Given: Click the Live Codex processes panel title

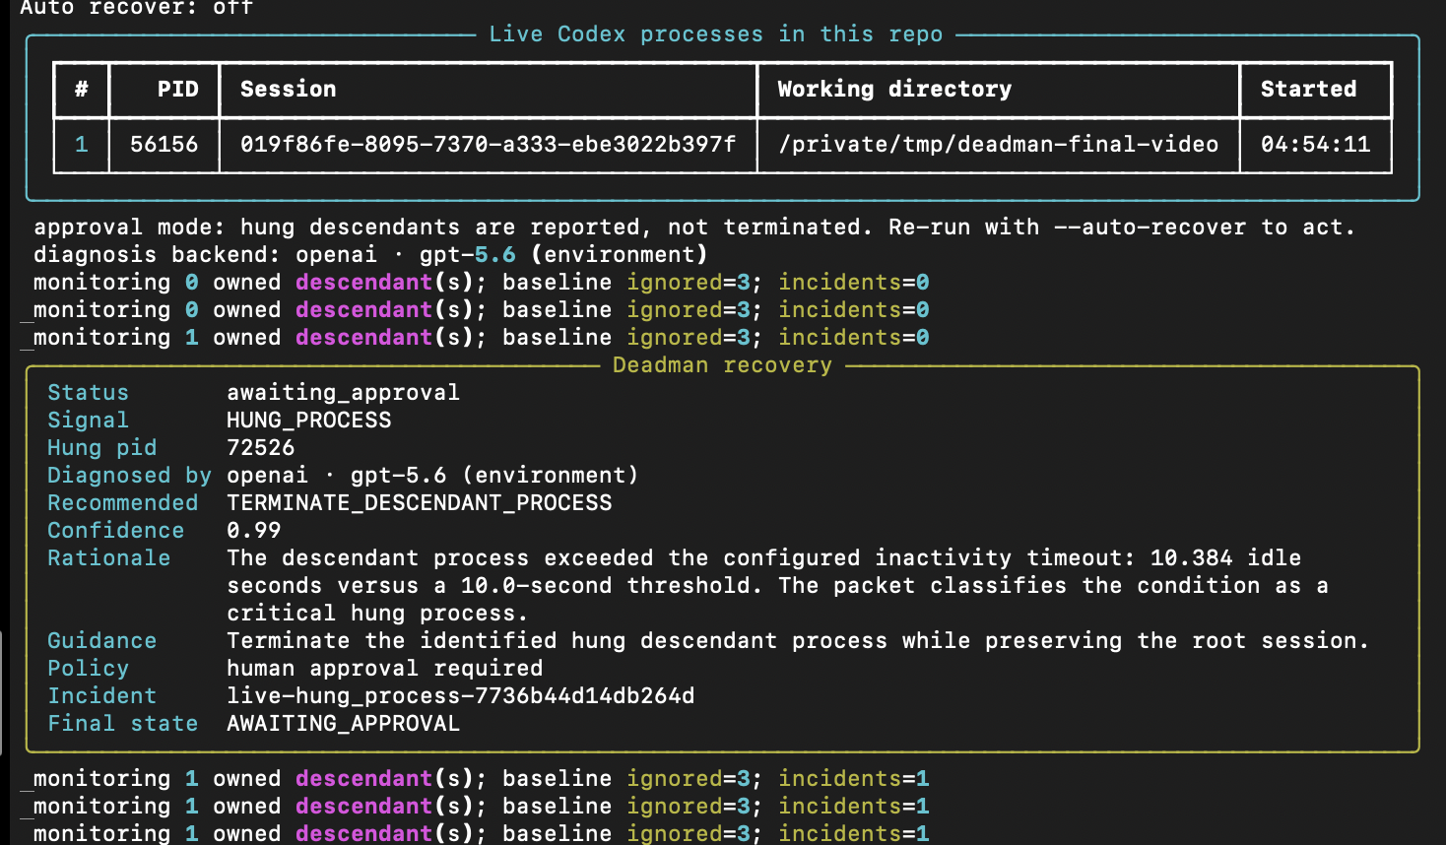Looking at the screenshot, I should point(715,33).
